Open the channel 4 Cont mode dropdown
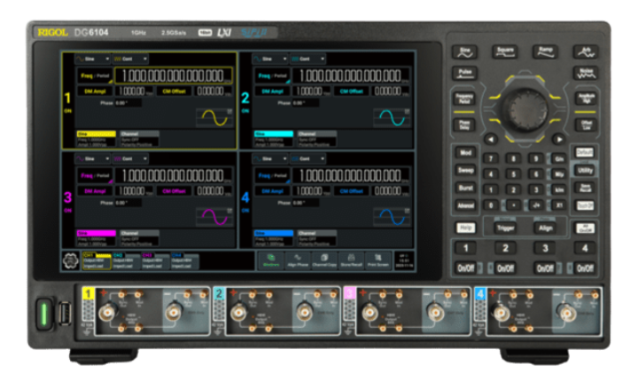 point(307,159)
